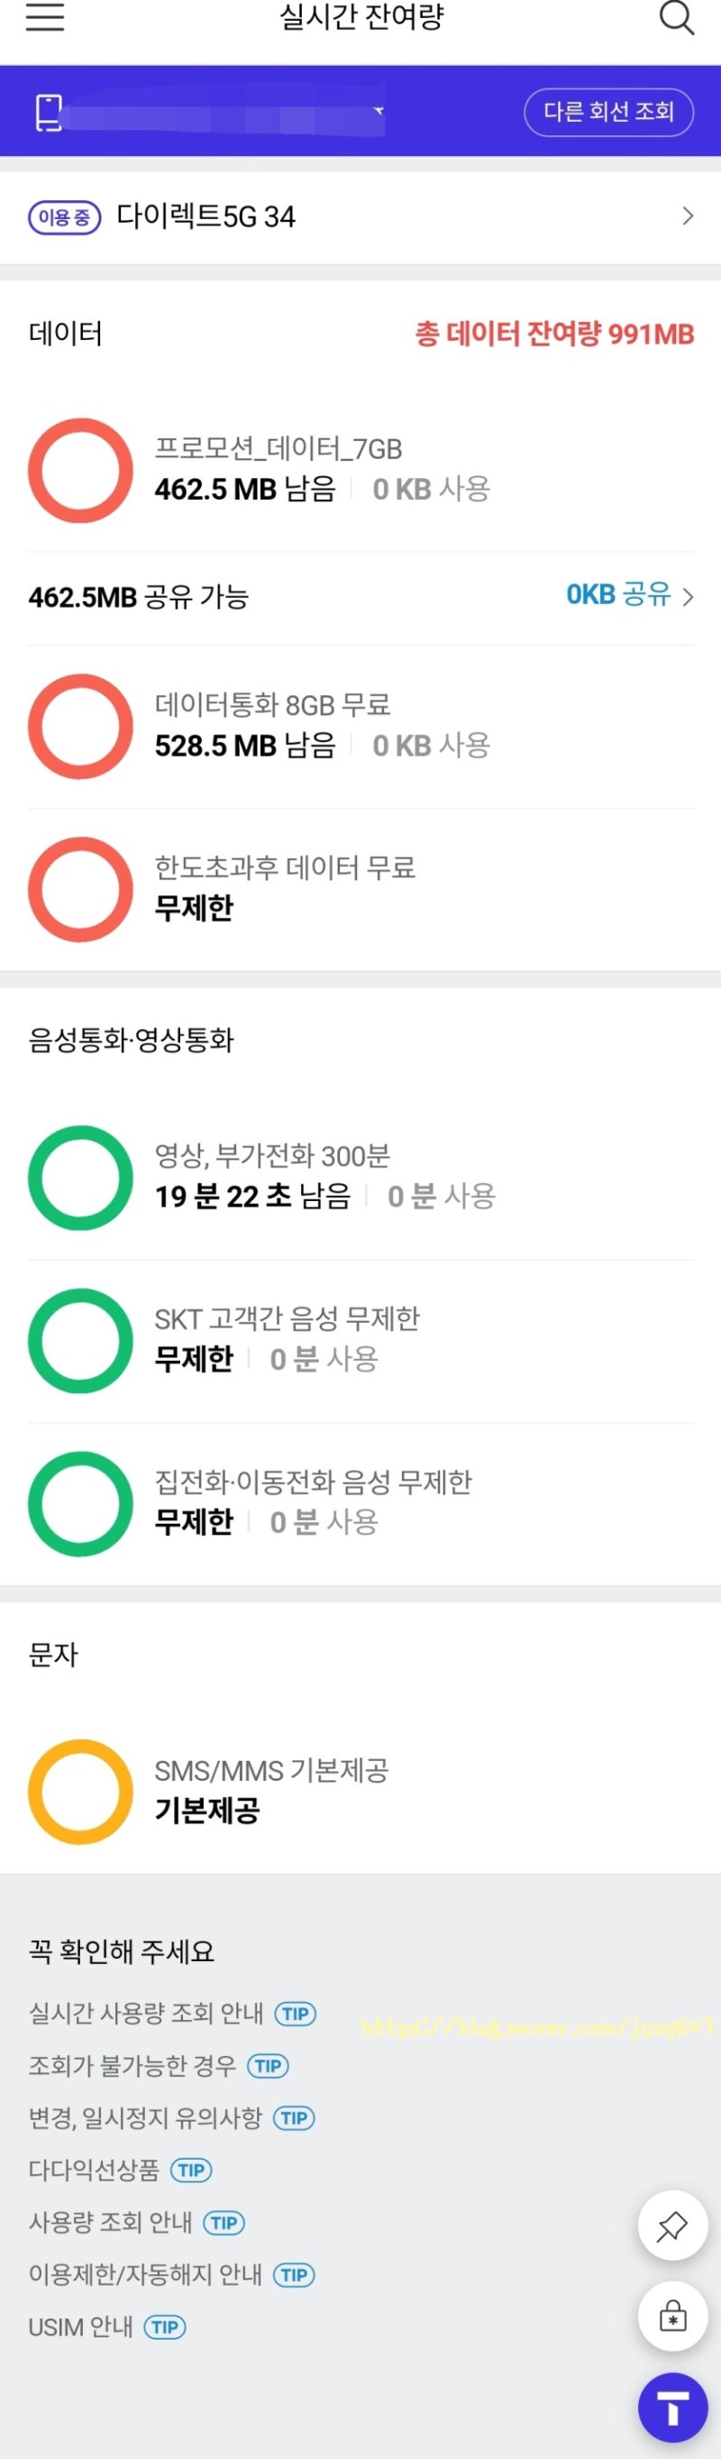Tap the 데이터통화 8GB 무료 circle indicator
This screenshot has width=721, height=2459.
click(80, 726)
